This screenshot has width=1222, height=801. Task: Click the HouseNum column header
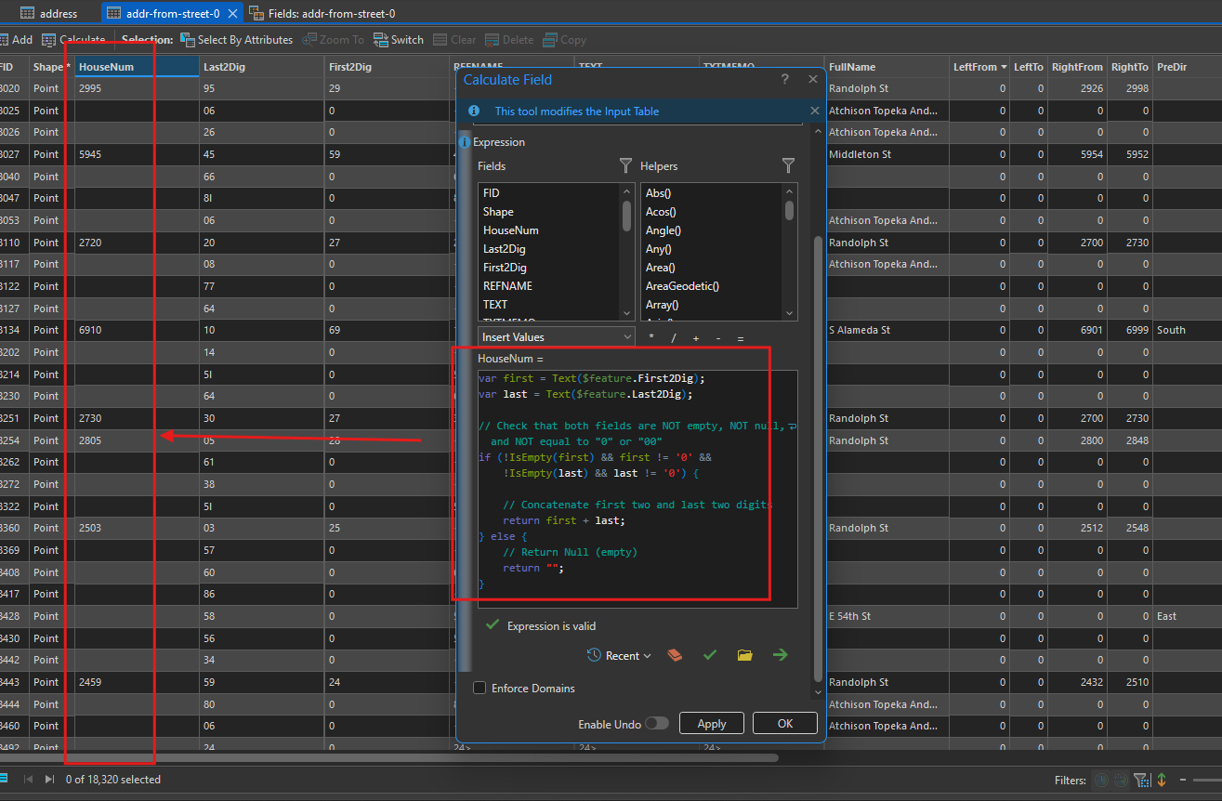pos(137,67)
